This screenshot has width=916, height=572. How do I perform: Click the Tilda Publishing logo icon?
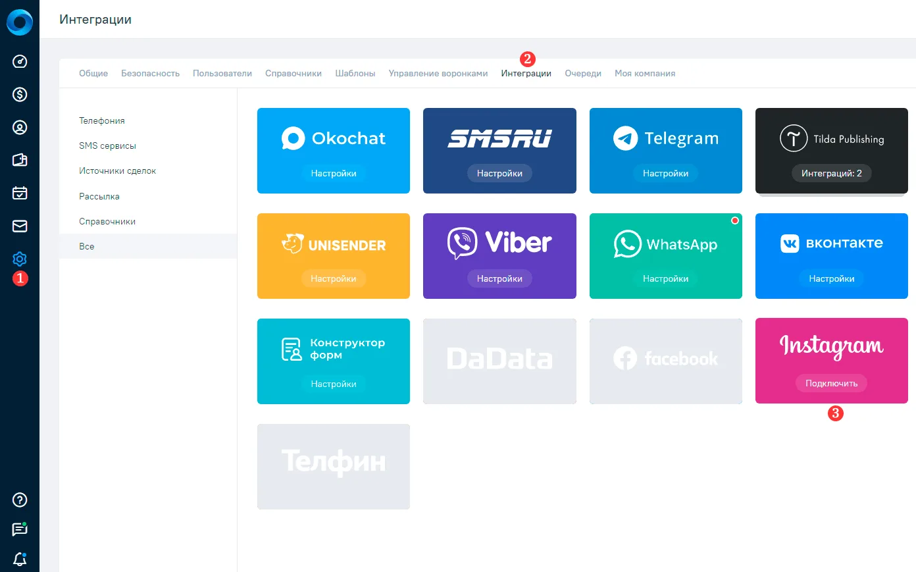pyautogui.click(x=794, y=139)
